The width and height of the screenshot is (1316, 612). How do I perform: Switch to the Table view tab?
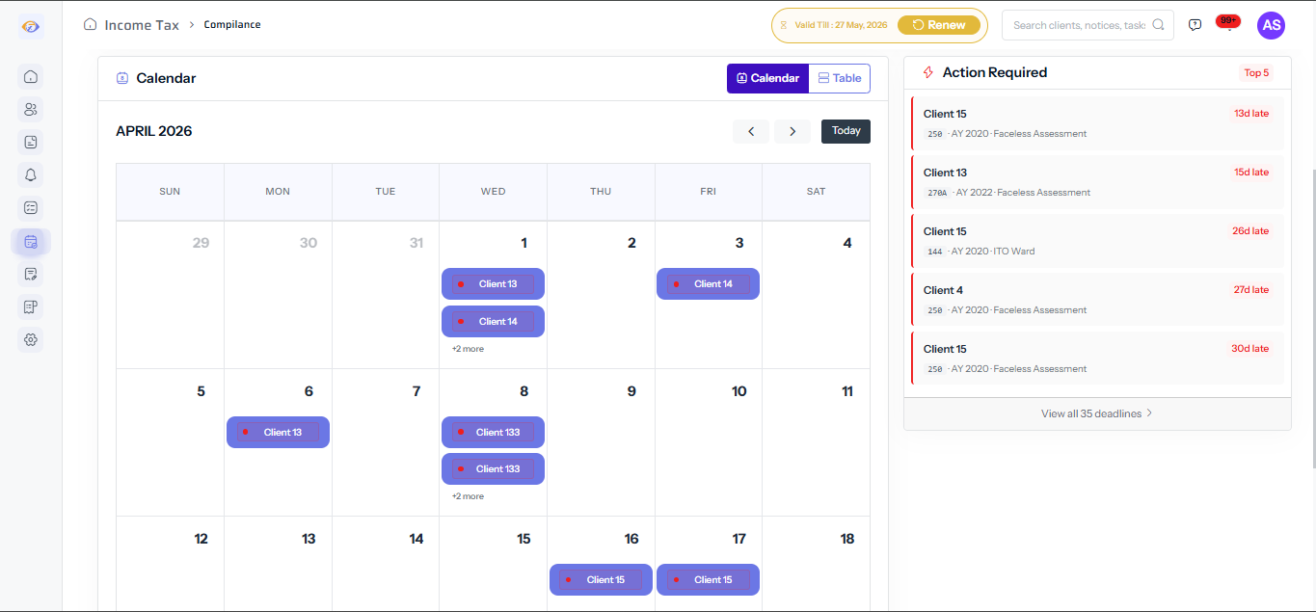[840, 78]
